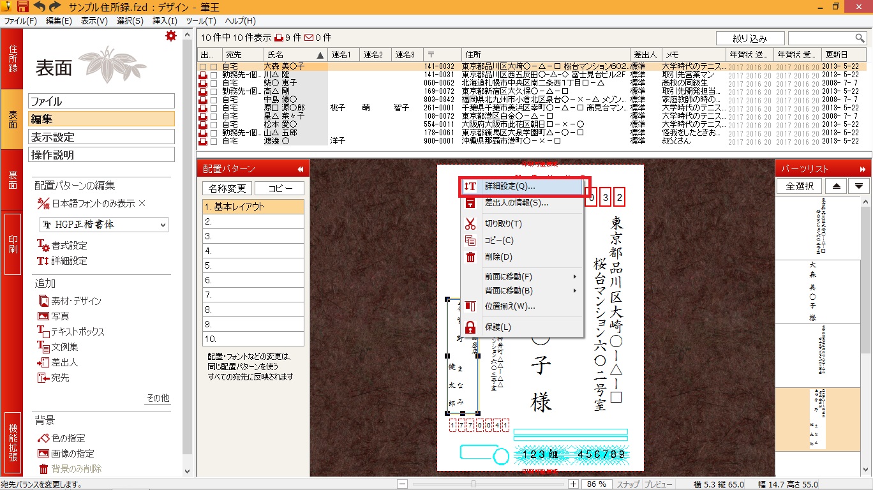
Task: Click the 全選択 button
Action: 799,186
